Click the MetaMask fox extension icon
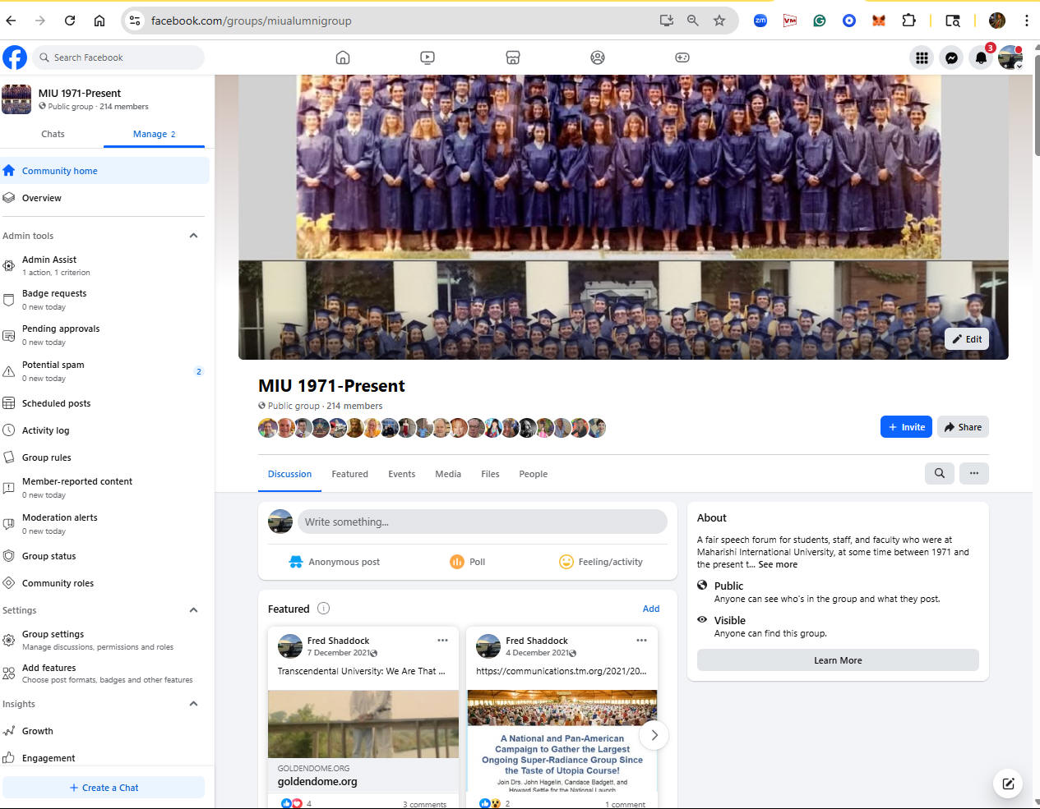Screen dimensions: 1040x809 coord(879,21)
